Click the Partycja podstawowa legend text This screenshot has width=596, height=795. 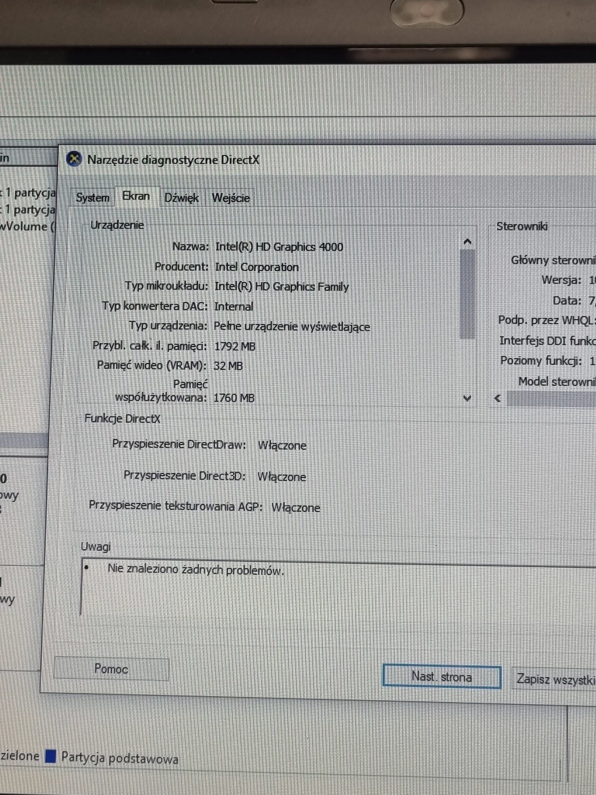(120, 758)
